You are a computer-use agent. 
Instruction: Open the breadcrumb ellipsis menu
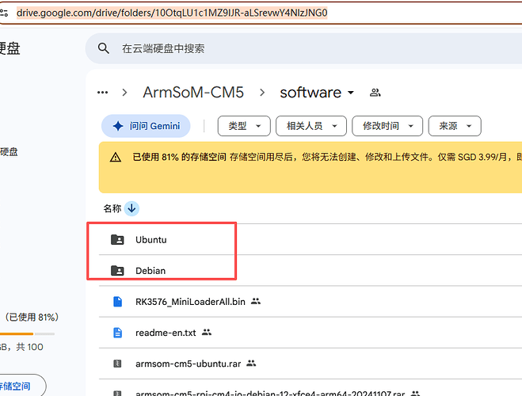pyautogui.click(x=102, y=93)
